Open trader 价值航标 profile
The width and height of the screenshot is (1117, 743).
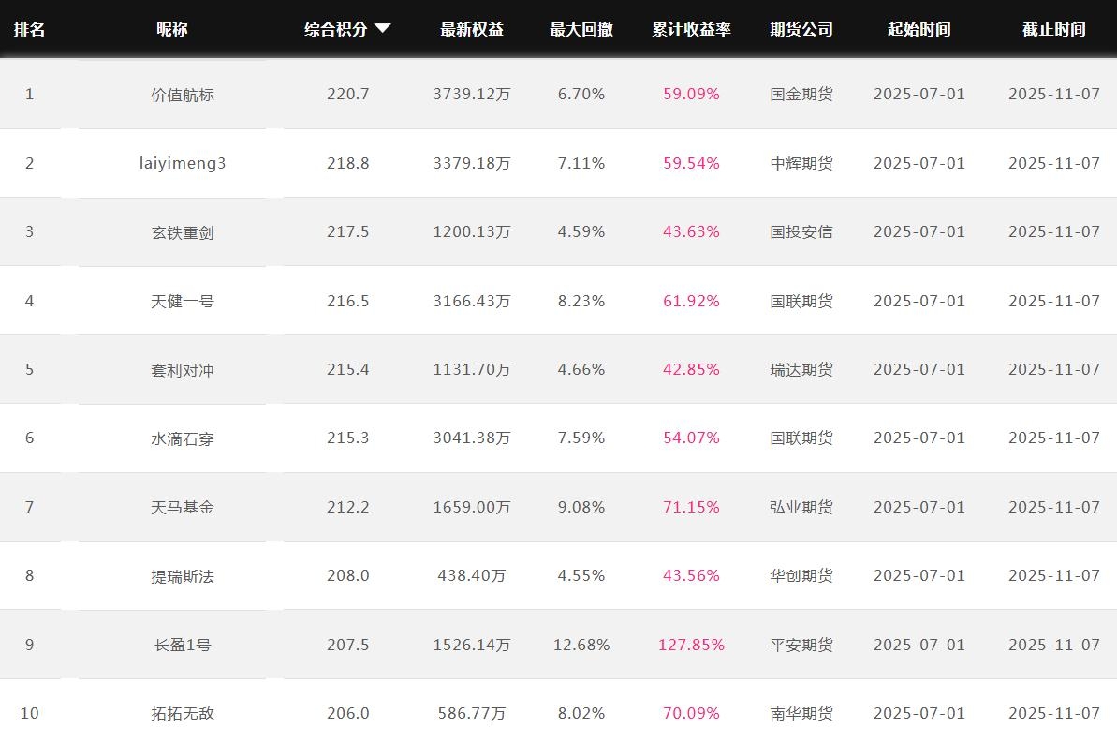[183, 95]
